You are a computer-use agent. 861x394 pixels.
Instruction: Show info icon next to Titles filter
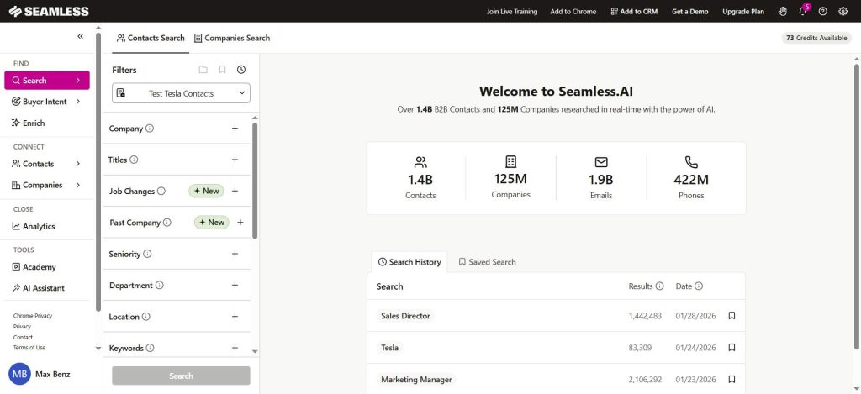pos(134,160)
